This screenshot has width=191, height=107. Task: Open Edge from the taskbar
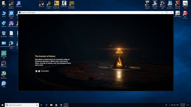pyautogui.click(x=47, y=105)
